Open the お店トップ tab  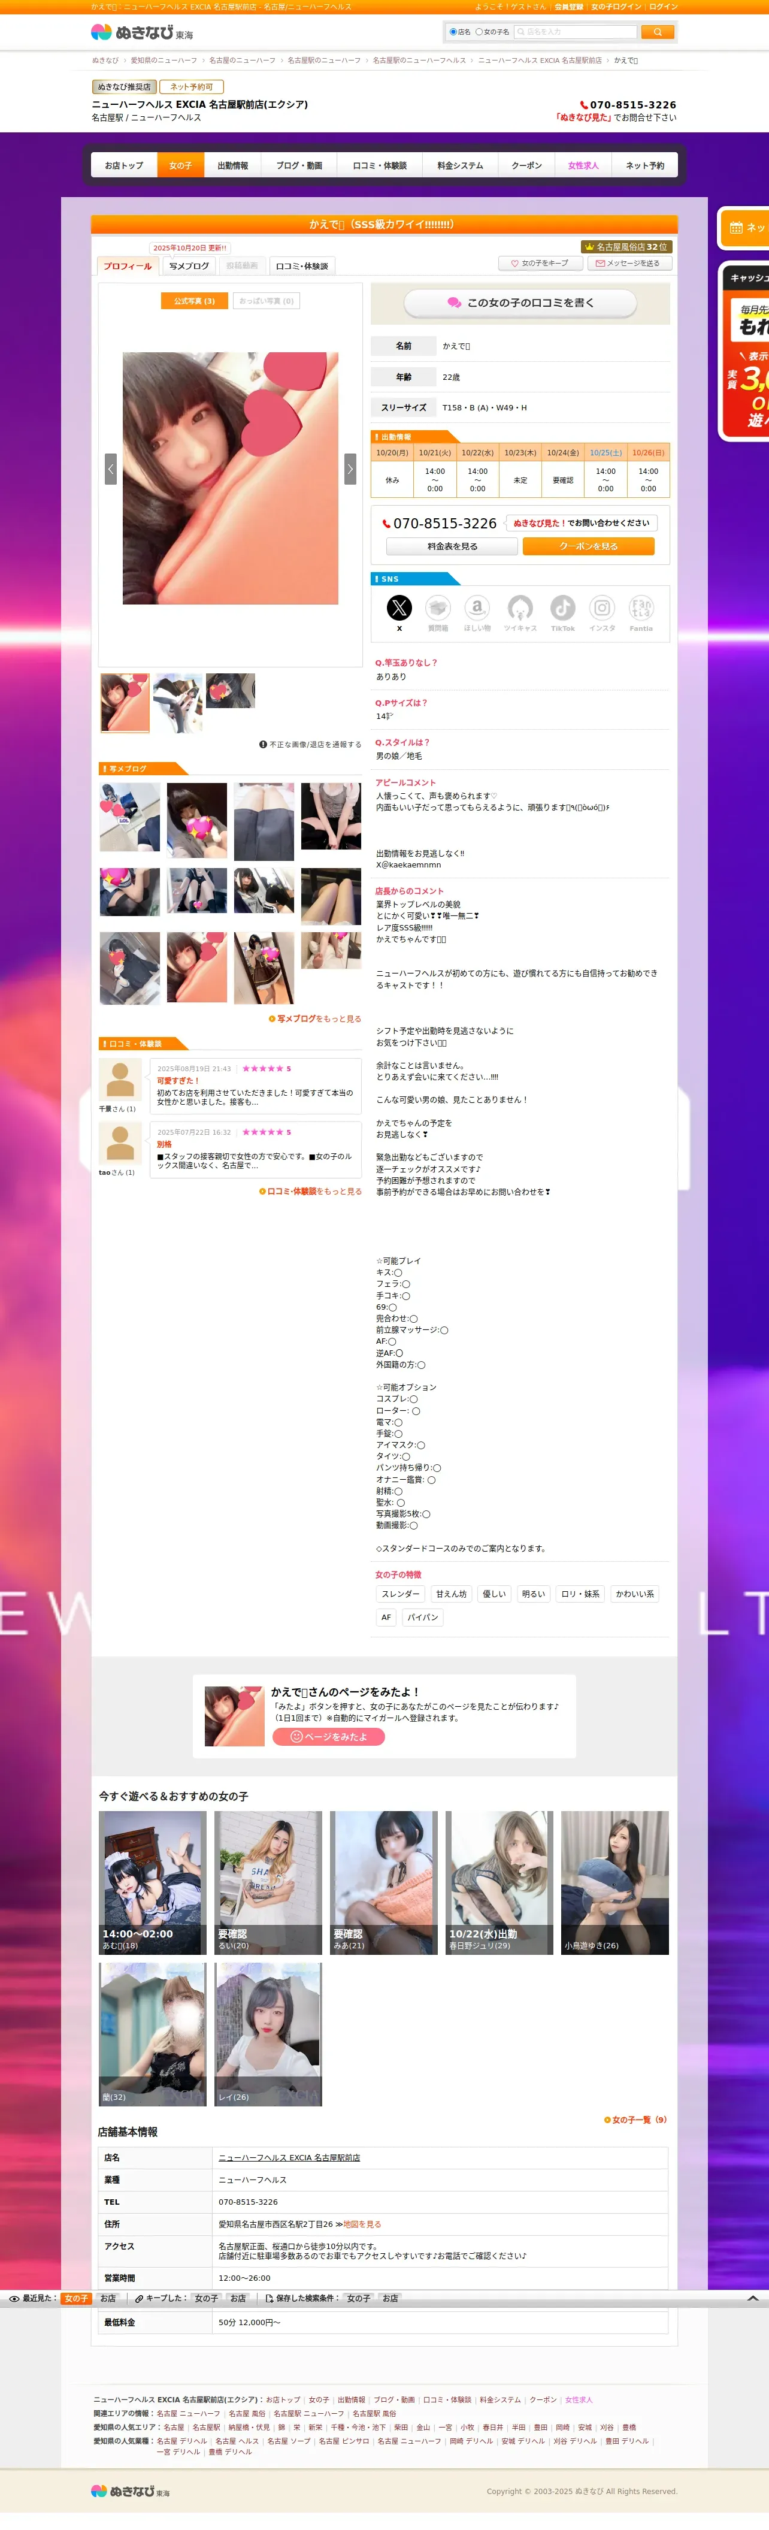(124, 166)
